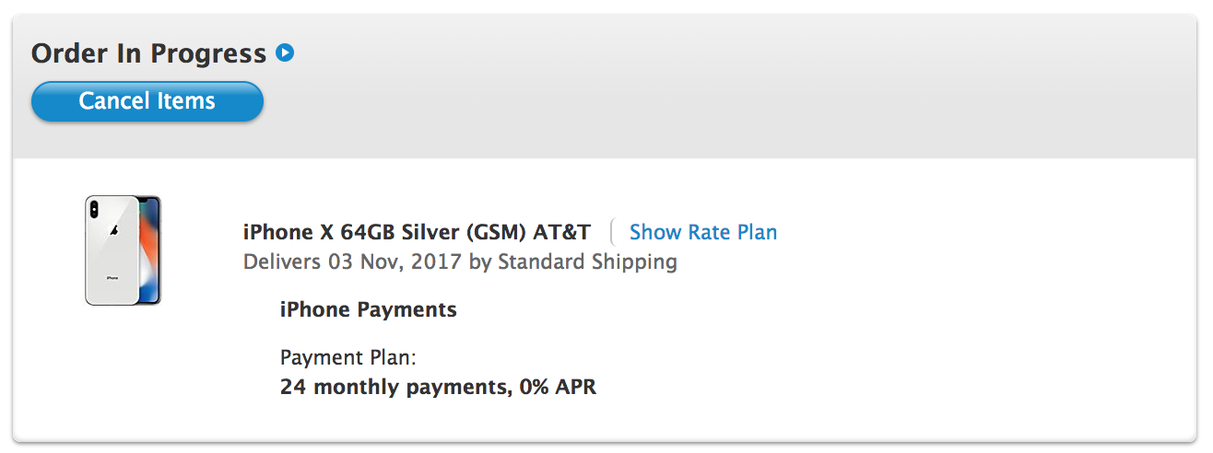Click the Payment Plan label

348,357
